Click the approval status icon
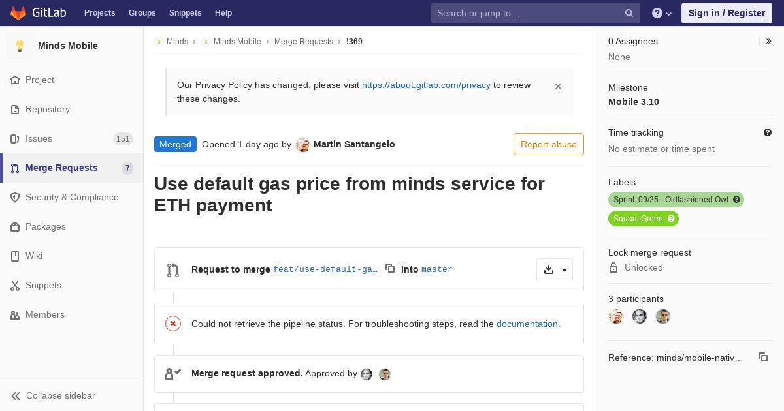 [x=173, y=374]
